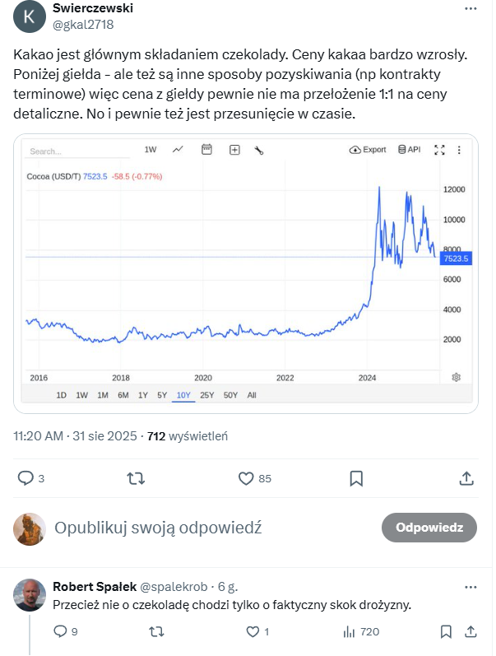
Task: Share the main tweet
Action: pyautogui.click(x=466, y=477)
